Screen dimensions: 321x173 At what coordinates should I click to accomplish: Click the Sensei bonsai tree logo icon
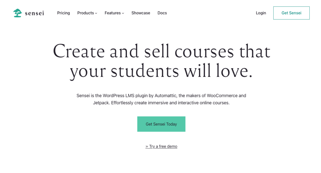[18, 13]
